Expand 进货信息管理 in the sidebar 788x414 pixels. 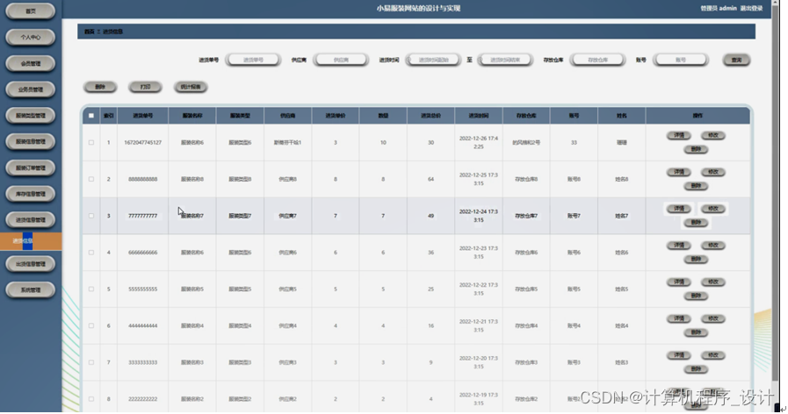tap(31, 220)
